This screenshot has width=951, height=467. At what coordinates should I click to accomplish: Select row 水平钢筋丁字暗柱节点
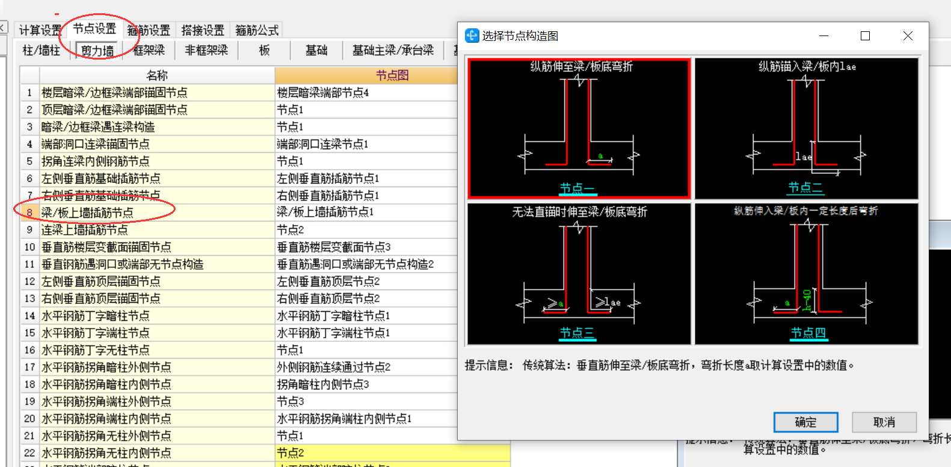click(157, 315)
